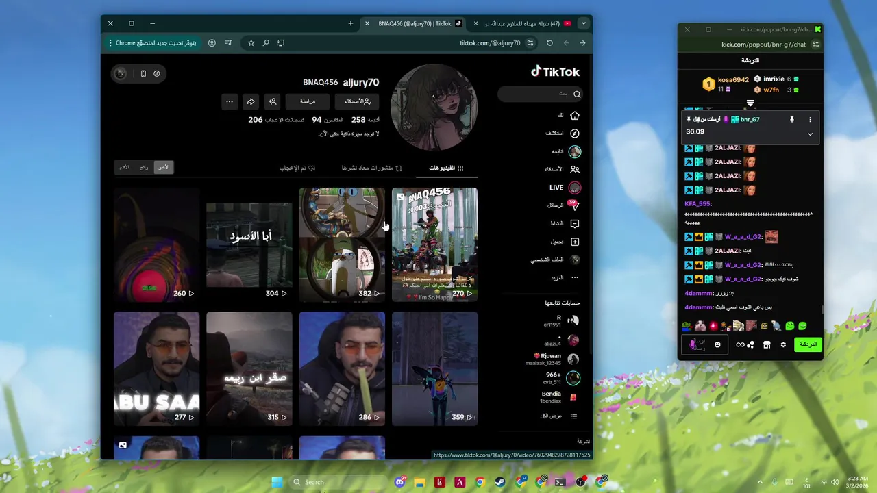The image size is (877, 493).
Task: Open the Chrome profile icon
Action: click(x=212, y=42)
